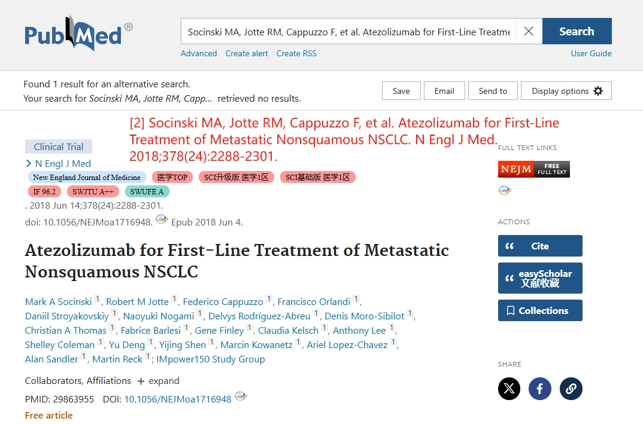643x424 pixels.
Task: Clear the search box with X
Action: 529,31
